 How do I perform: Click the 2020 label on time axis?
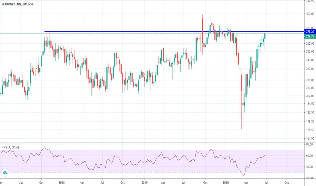pos(226,183)
